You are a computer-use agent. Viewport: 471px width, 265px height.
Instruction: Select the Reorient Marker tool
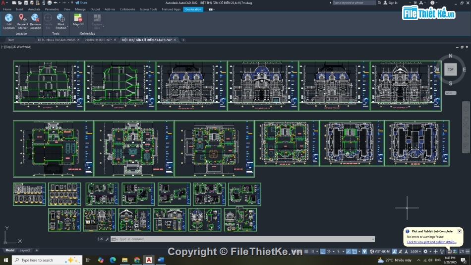pos(22,18)
